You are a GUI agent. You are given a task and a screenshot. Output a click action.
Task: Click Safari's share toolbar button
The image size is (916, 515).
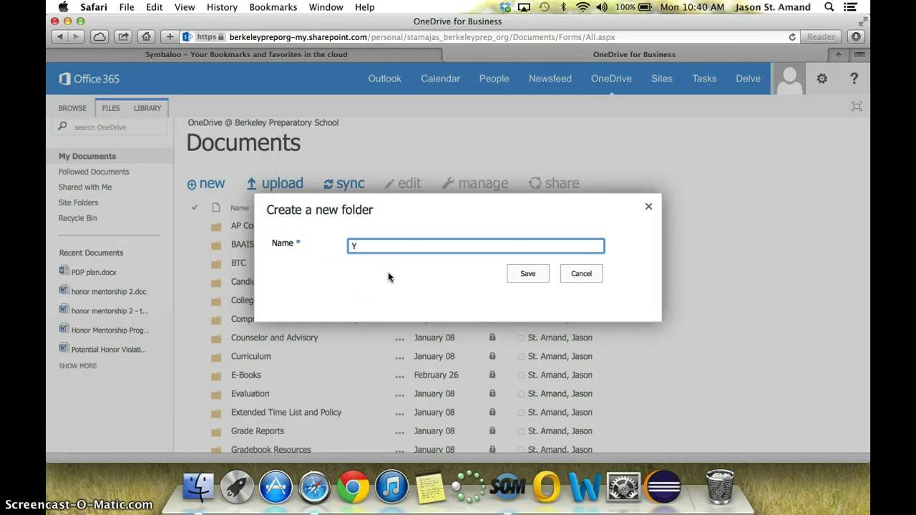[x=123, y=36]
